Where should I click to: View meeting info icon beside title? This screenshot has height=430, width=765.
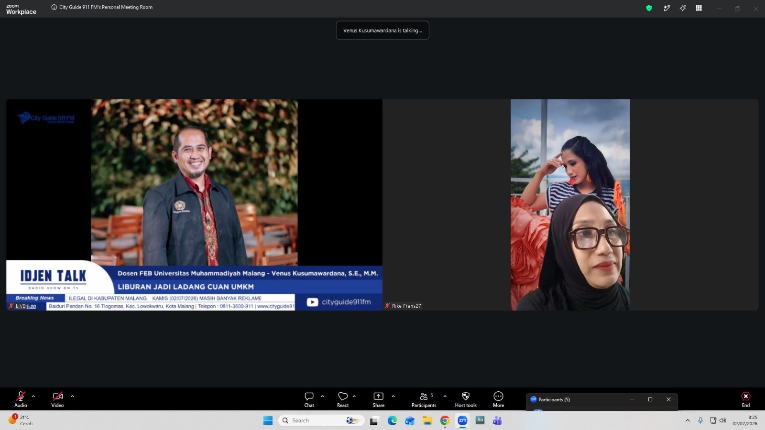54,7
